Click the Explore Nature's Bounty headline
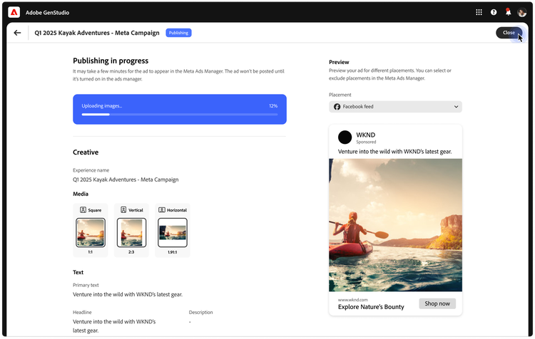Image resolution: width=535 pixels, height=339 pixels. pos(371,307)
